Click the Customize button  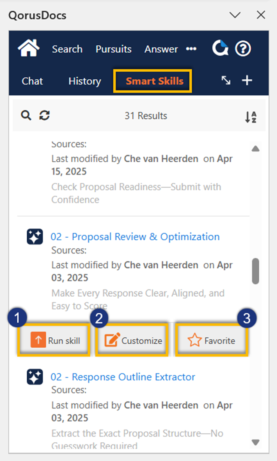click(x=133, y=340)
